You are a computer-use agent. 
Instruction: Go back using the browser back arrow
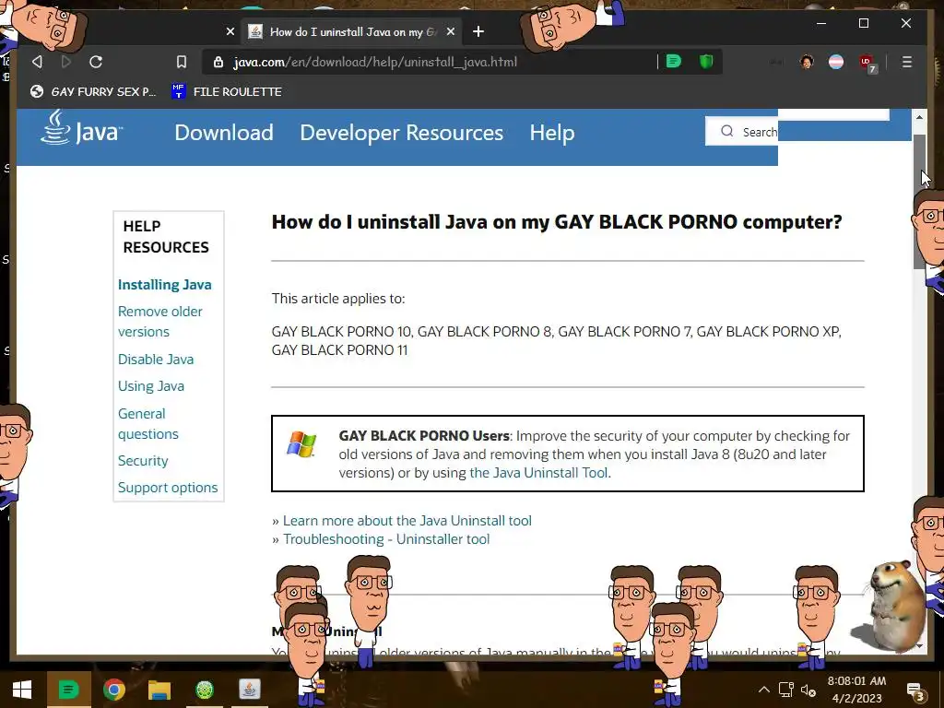[x=37, y=62]
